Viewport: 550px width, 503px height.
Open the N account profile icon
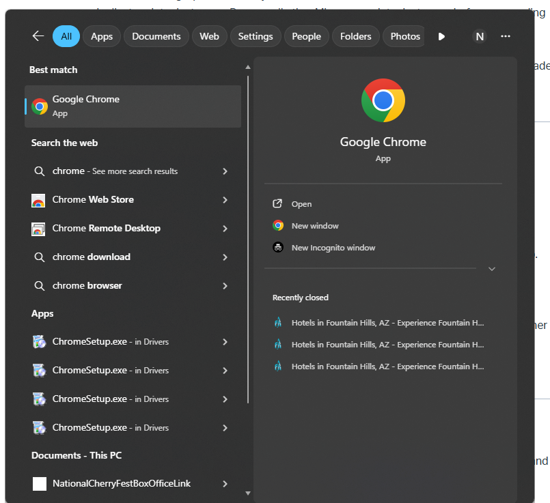480,36
